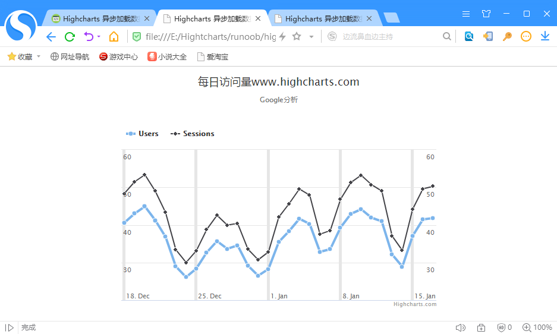Click the 1. Jan axis label
The height and width of the screenshot is (334, 557).
pyautogui.click(x=279, y=296)
